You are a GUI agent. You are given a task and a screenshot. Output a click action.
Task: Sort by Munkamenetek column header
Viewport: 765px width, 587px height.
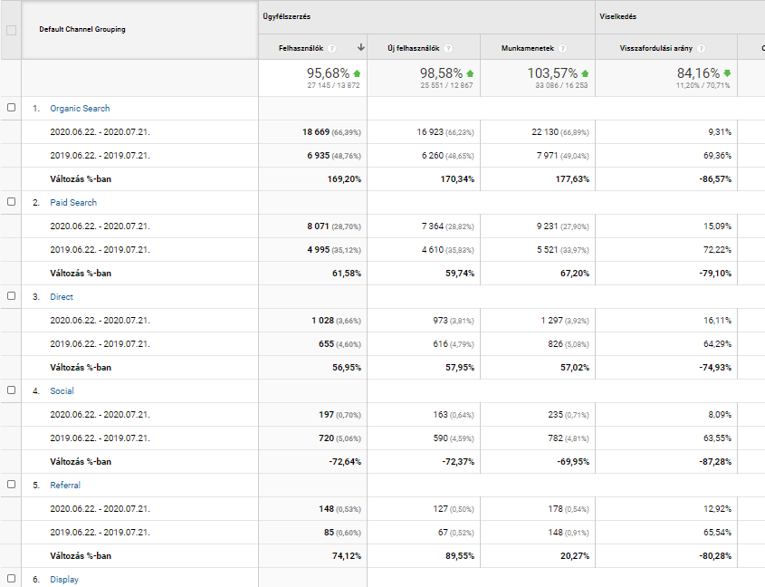click(x=530, y=49)
